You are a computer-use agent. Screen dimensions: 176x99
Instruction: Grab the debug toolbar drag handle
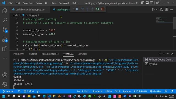pos(73,9)
